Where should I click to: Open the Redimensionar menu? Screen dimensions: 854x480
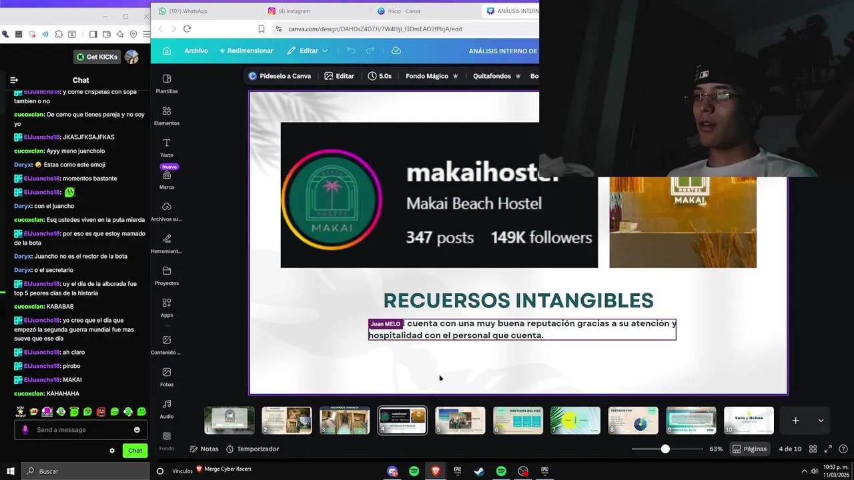tap(246, 51)
